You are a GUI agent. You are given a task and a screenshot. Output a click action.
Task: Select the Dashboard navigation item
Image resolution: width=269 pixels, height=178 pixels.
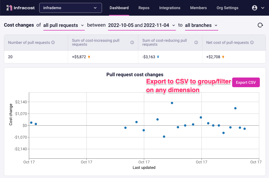coord(119,8)
